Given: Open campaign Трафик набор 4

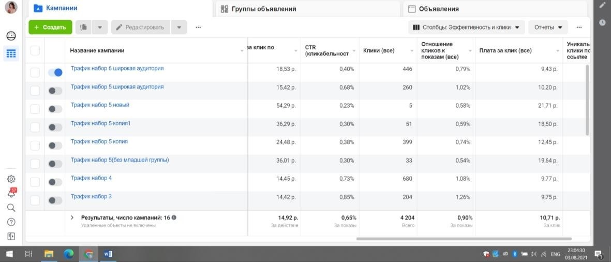Looking at the screenshot, I should pyautogui.click(x=91, y=178).
